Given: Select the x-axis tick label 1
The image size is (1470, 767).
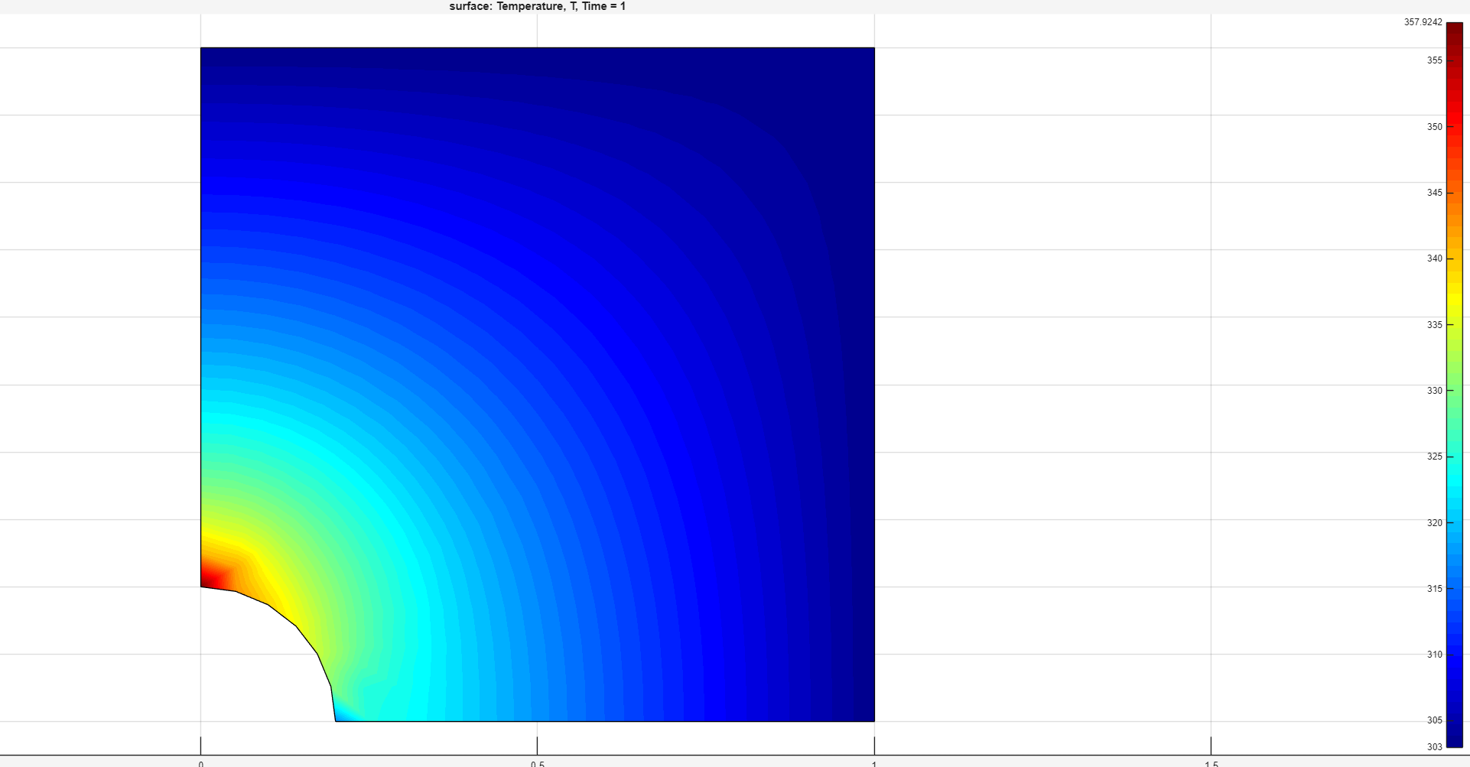Looking at the screenshot, I should [874, 763].
